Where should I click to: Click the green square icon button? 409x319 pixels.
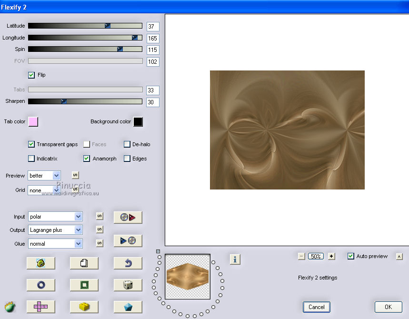tap(84, 285)
